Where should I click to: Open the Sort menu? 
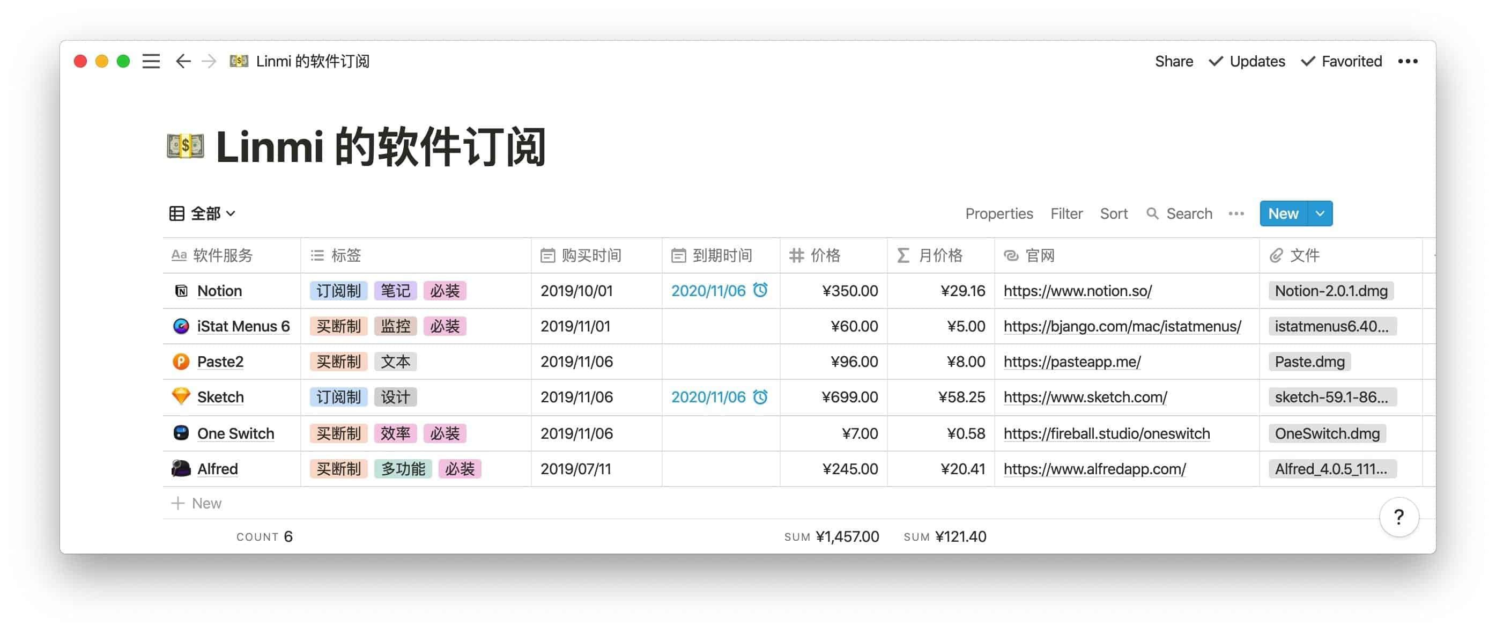(x=1114, y=214)
